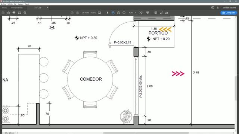The image size is (239, 134).
Task: Click the COMEDOR room label
Action: pos(91,79)
